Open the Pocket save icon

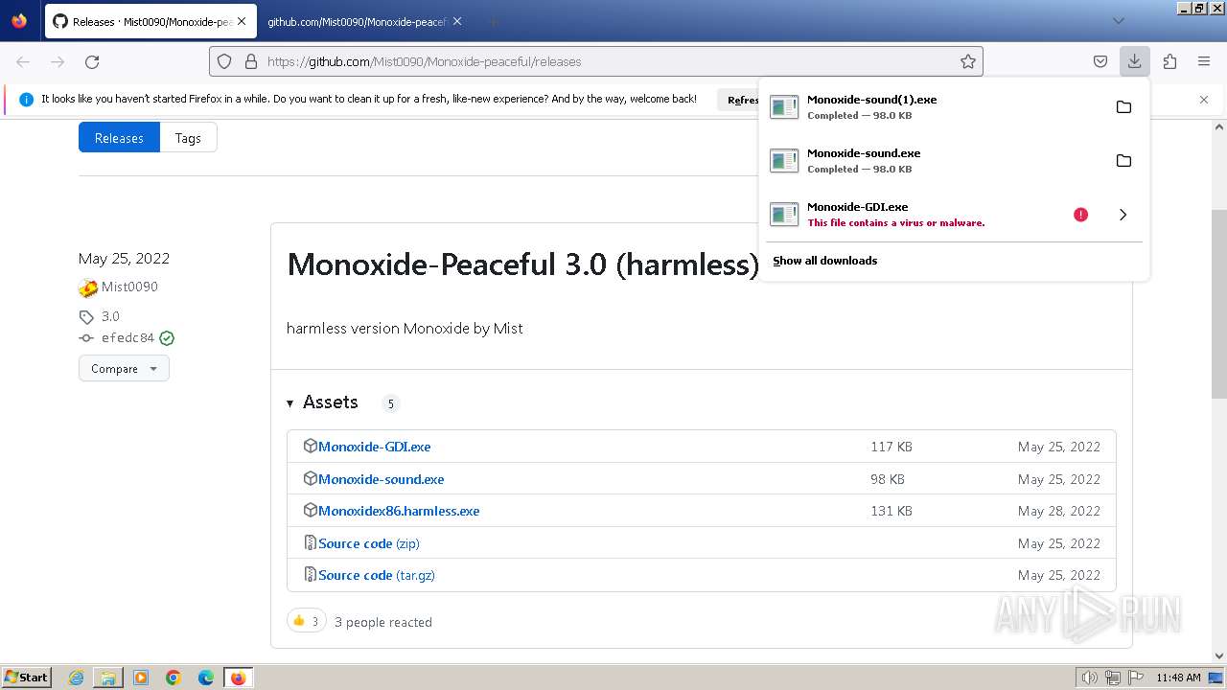pyautogui.click(x=1100, y=61)
